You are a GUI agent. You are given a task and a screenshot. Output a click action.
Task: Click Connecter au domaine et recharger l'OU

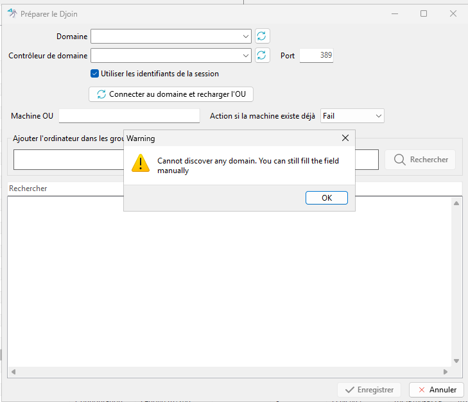(x=171, y=94)
